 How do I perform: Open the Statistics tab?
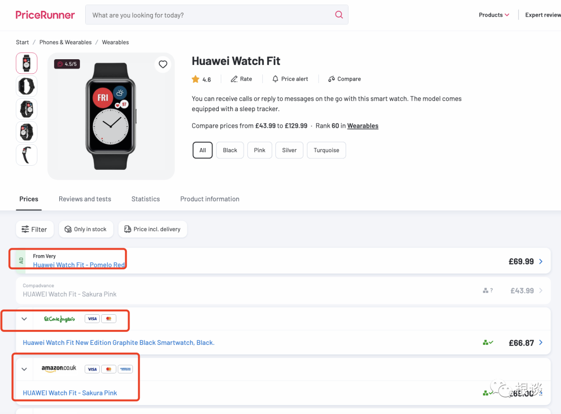pyautogui.click(x=145, y=199)
